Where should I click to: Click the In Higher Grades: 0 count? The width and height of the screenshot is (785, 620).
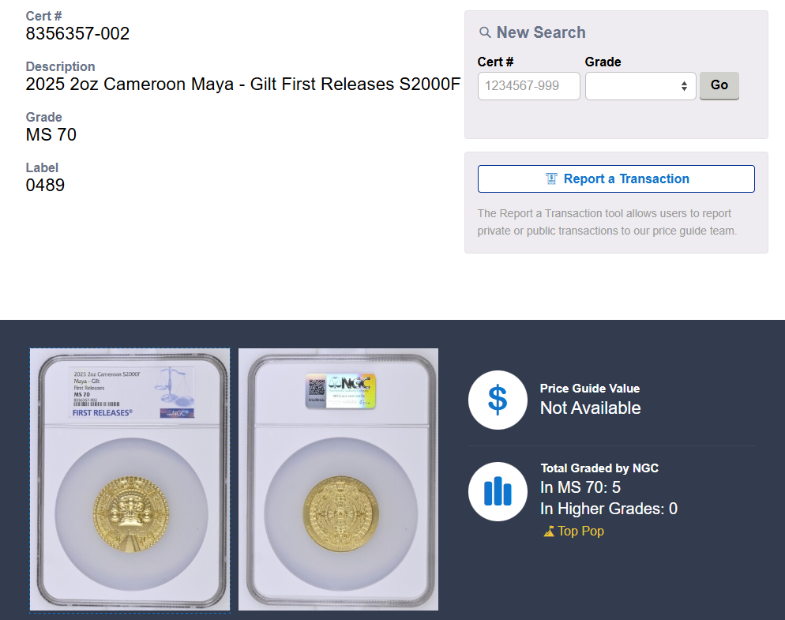(608, 509)
